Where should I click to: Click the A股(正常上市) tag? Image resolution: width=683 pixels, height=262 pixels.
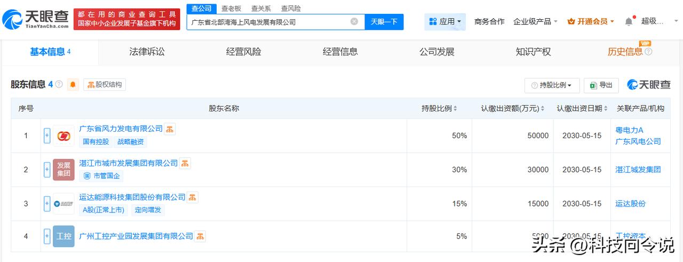[104, 210]
